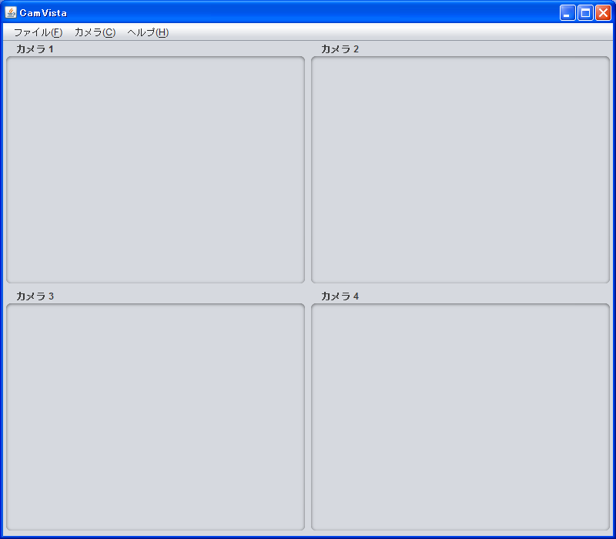Image resolution: width=616 pixels, height=539 pixels.
Task: Click the カメラ 3 panel title label
Action: pos(35,296)
